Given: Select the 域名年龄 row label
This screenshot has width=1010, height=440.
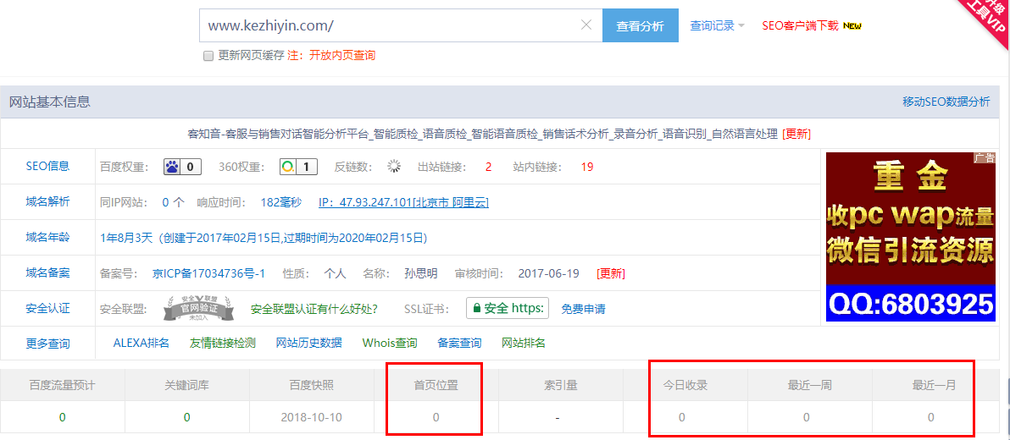Looking at the screenshot, I should (x=47, y=237).
